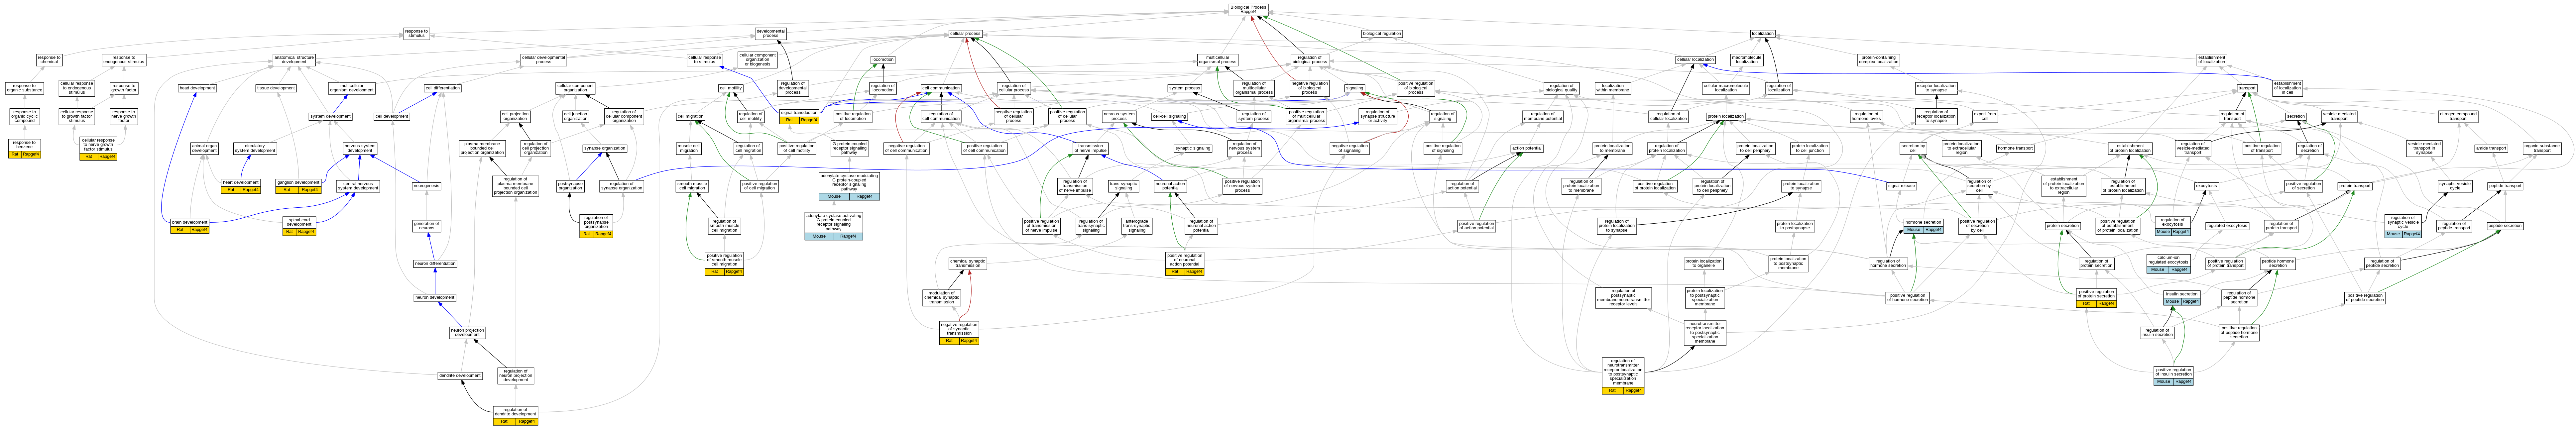Click the 'multicellular organism development' node
Screen dimensions: 2576x429
pyautogui.click(x=352, y=88)
